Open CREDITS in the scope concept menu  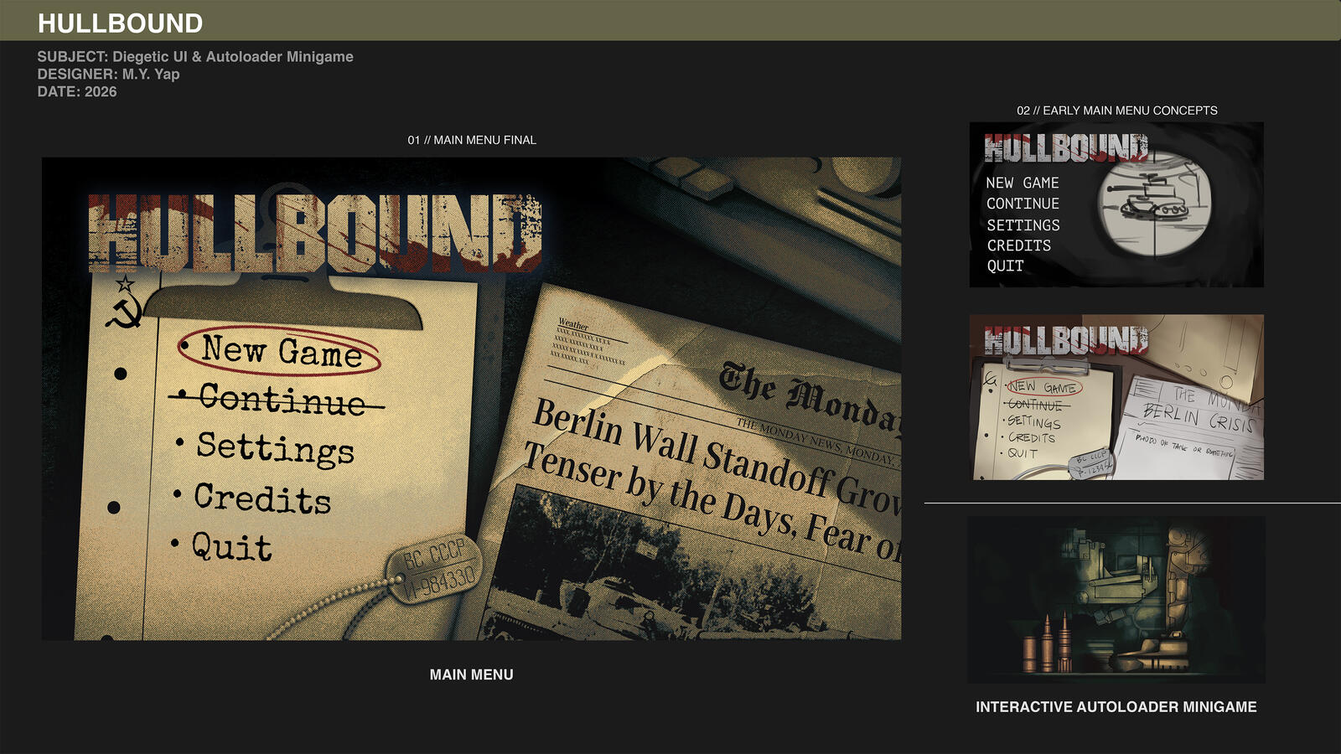click(x=1018, y=245)
